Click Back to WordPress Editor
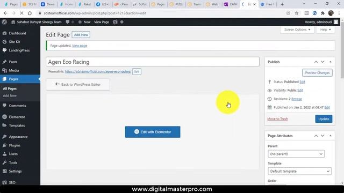 click(x=78, y=85)
